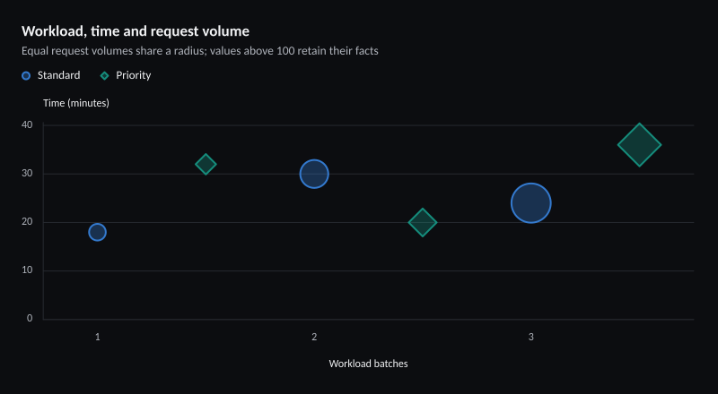Screen dimensions: 718x394
Task: Click the y-axis label 20
Action: pos(28,222)
